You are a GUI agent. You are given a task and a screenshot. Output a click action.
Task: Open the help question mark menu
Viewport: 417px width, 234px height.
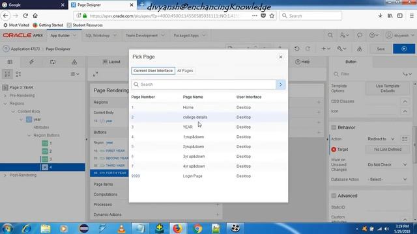tap(373, 35)
